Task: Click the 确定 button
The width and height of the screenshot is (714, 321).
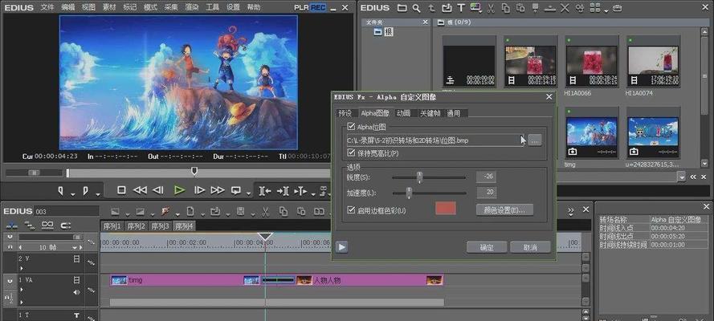Action: coord(487,247)
